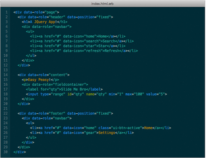Click the closing </ul> tag on line 10
Viewport: 206px width, 158px height.
(31, 55)
